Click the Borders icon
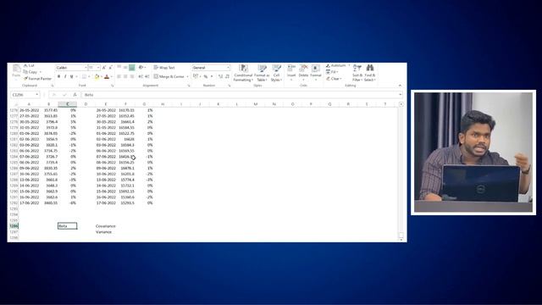Image resolution: width=542 pixels, height=305 pixels. pos(84,76)
